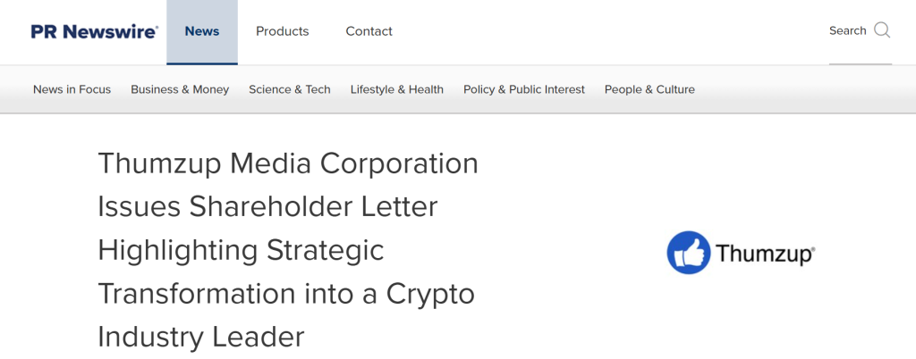
Task: Click headline line 'Highlighting Strategic'
Action: (241, 250)
